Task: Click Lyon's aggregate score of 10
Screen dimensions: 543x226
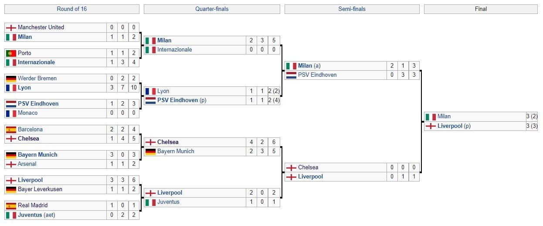Action: 133,88
